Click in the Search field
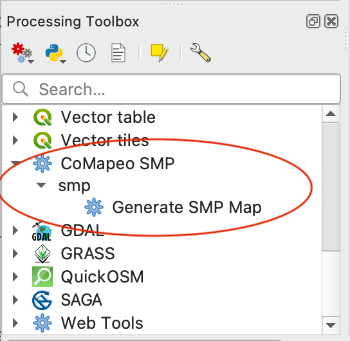Image resolution: width=350 pixels, height=341 pixels. click(171, 89)
